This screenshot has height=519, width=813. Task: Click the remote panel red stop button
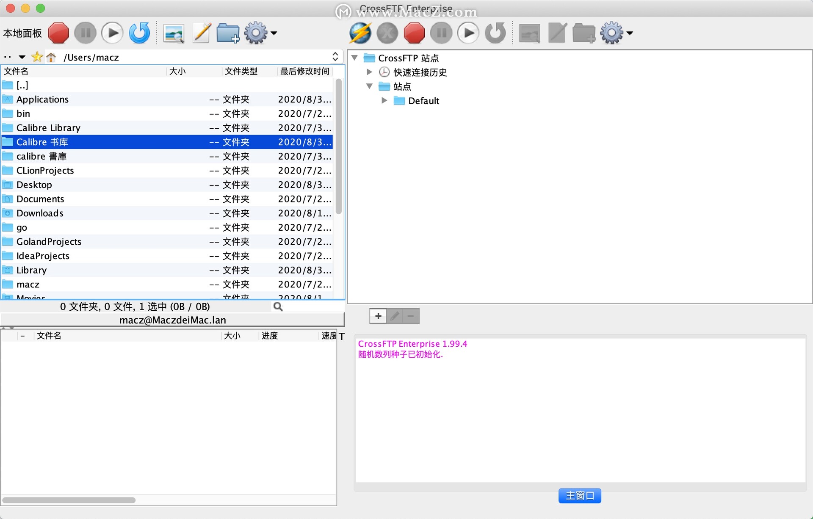(x=414, y=33)
